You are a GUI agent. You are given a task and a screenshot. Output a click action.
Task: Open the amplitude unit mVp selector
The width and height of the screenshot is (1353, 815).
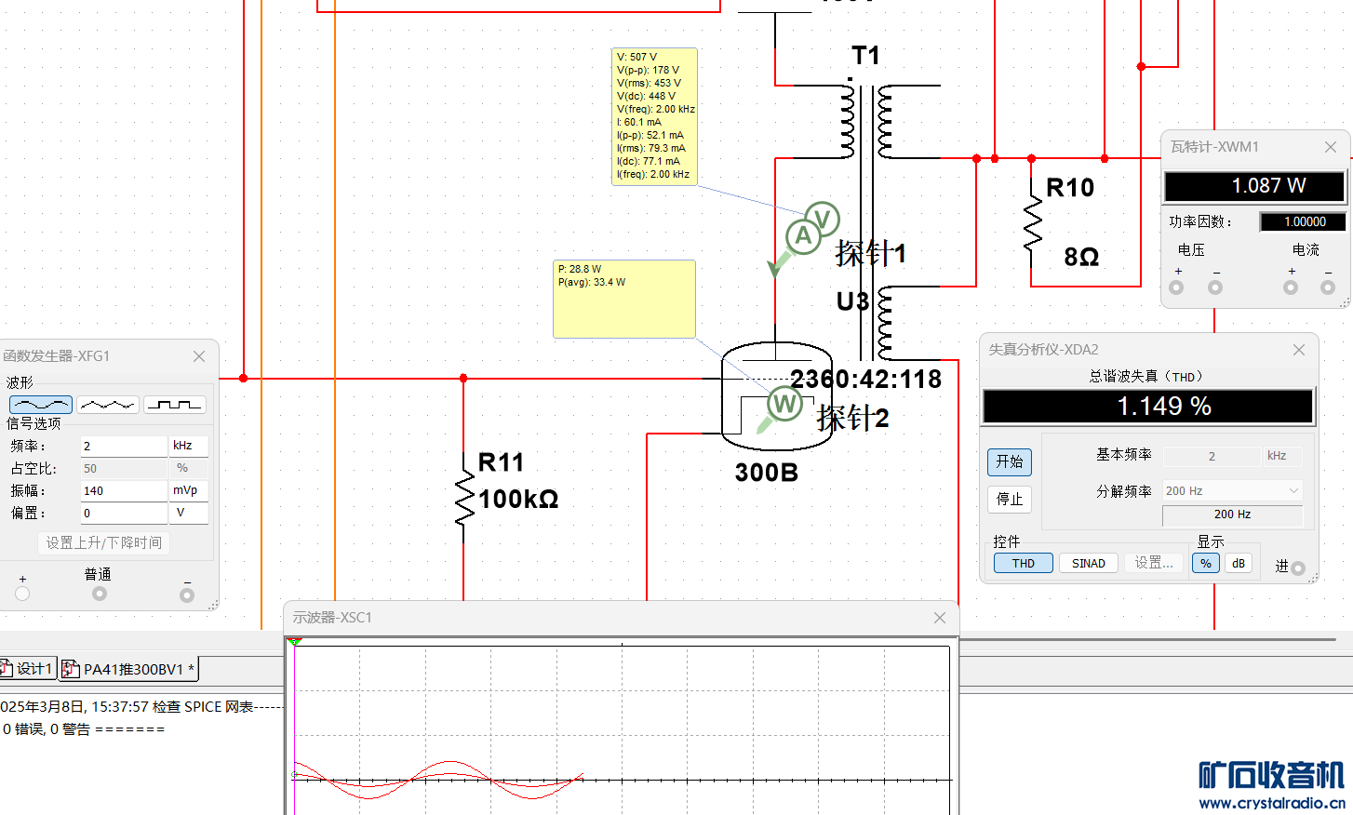tap(188, 490)
